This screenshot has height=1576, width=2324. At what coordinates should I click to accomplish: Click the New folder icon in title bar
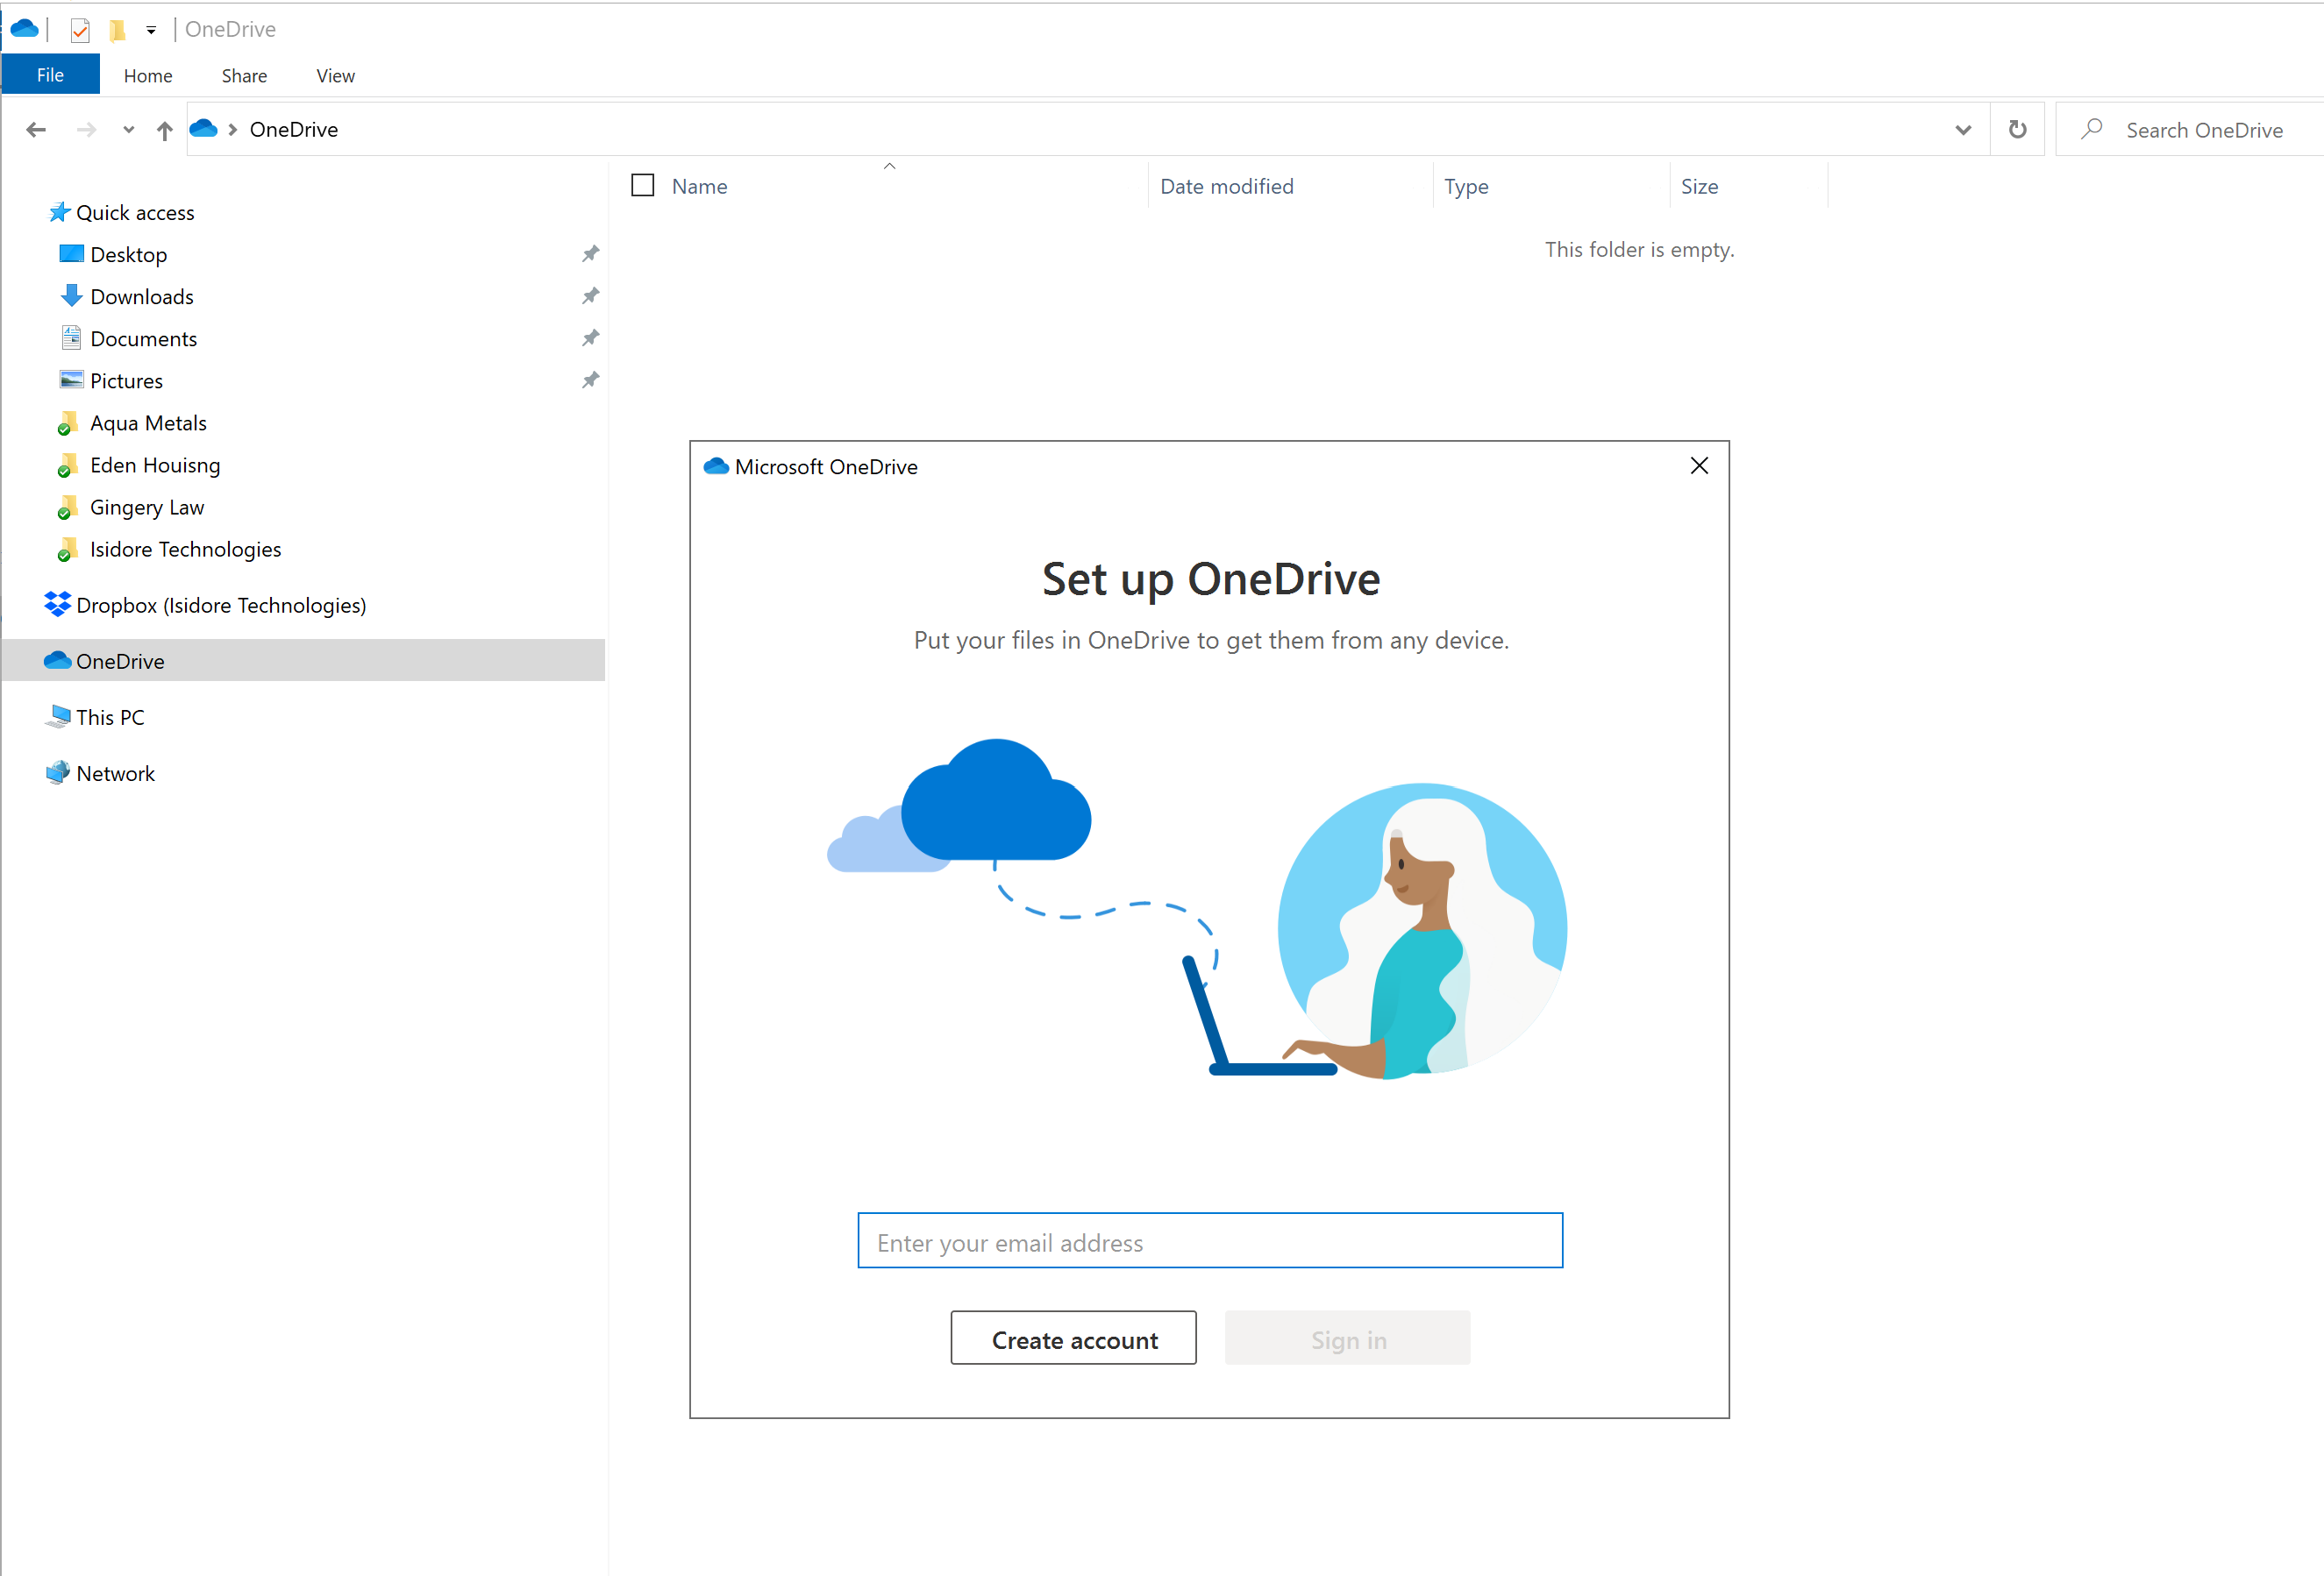click(117, 30)
